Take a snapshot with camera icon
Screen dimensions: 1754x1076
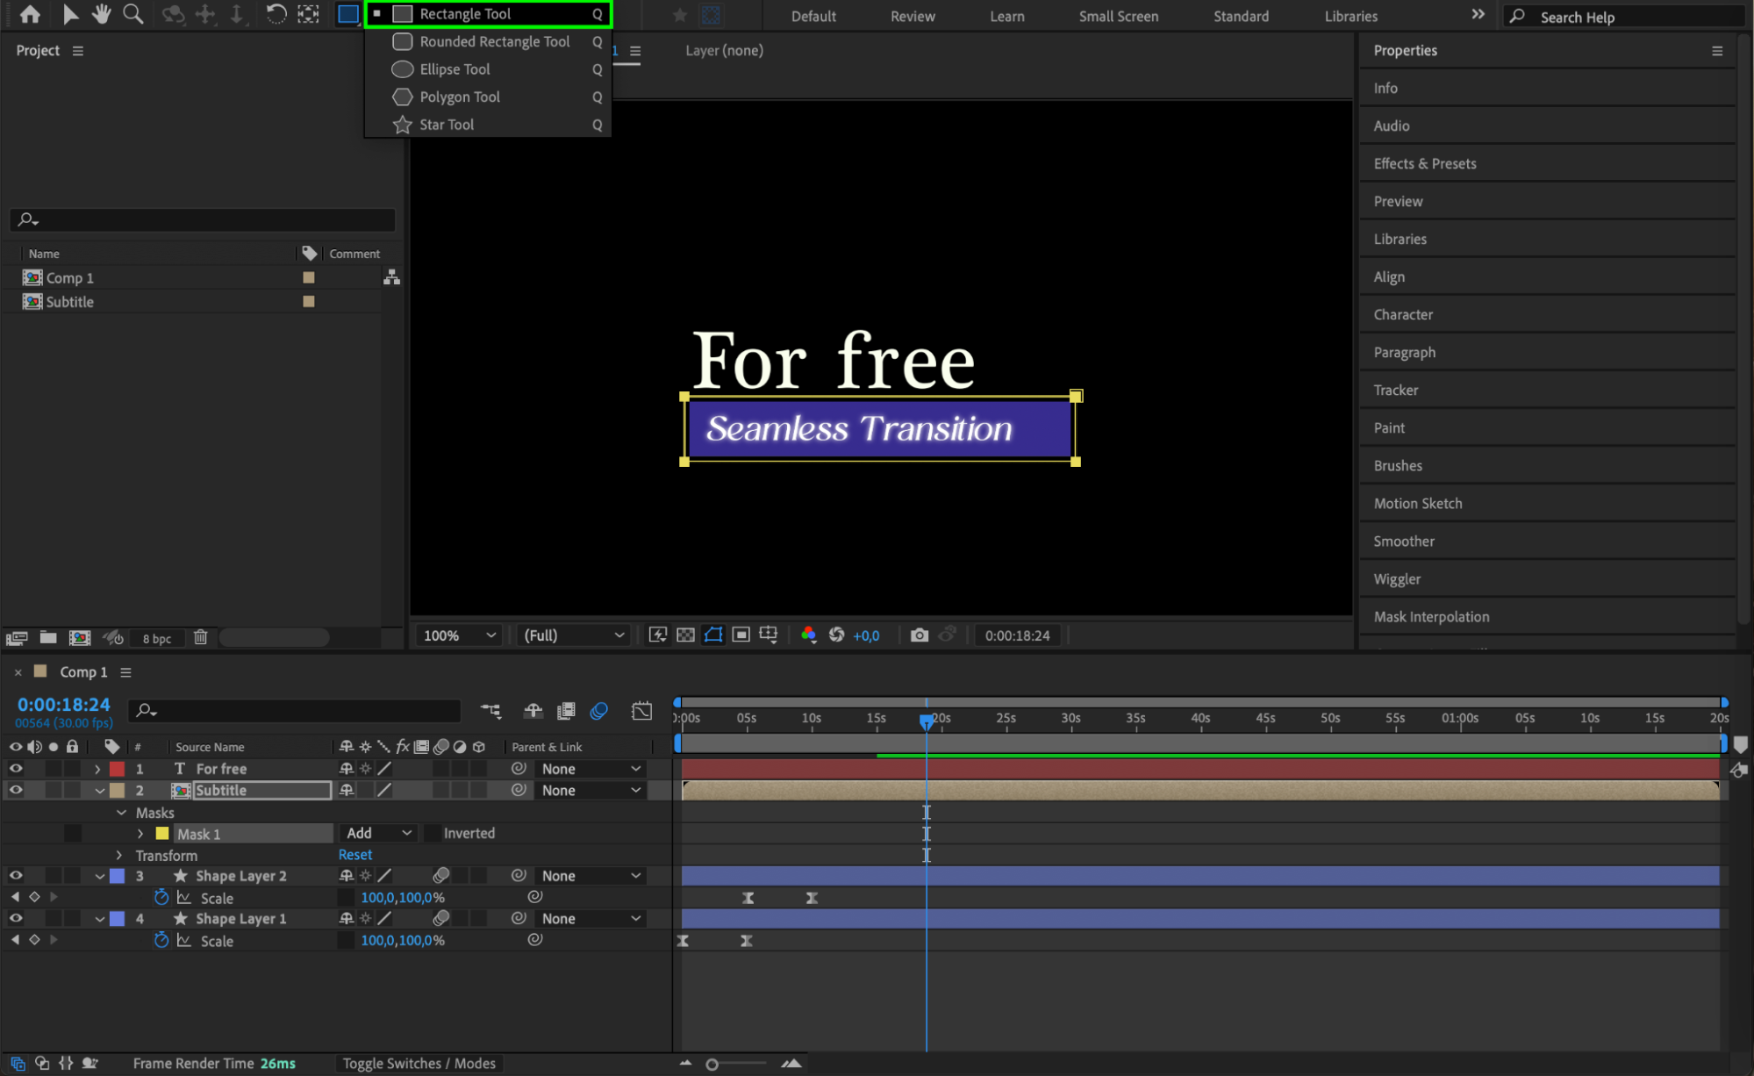point(919,635)
